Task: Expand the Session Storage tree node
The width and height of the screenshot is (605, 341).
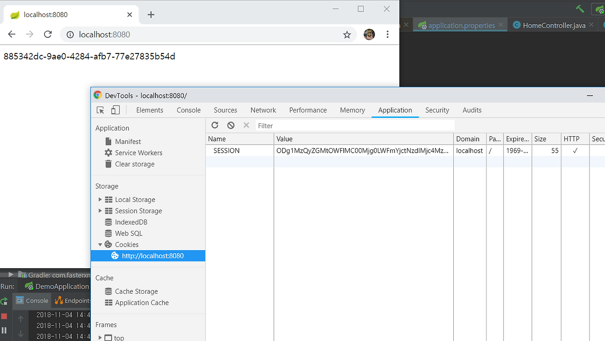Action: tap(100, 211)
